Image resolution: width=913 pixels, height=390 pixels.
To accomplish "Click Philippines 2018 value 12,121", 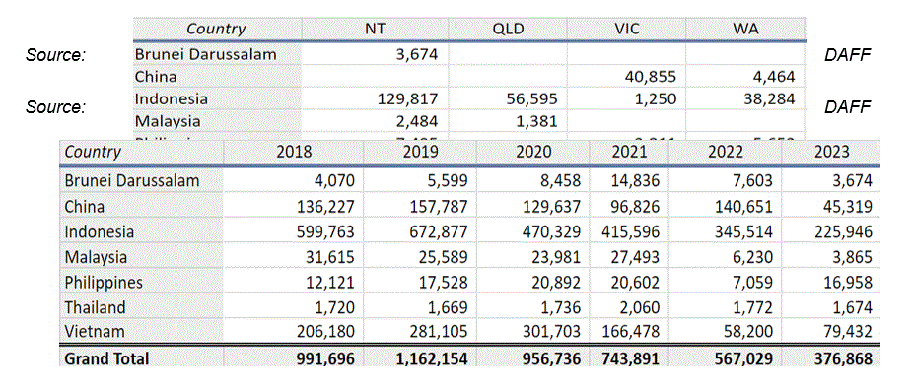I will click(x=329, y=282).
